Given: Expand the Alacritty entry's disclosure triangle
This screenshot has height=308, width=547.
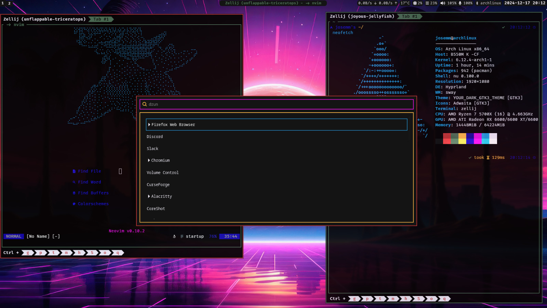Looking at the screenshot, I should point(149,196).
